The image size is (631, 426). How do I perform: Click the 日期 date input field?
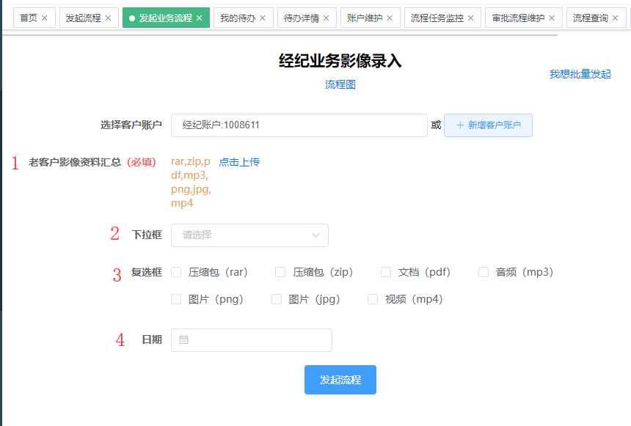252,340
